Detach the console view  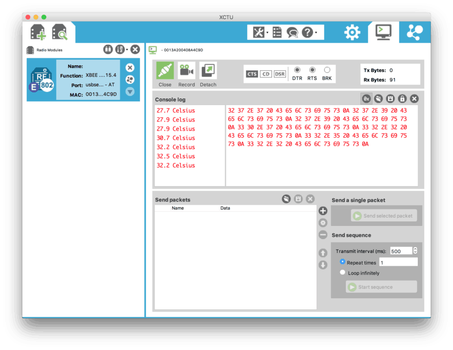(x=208, y=71)
